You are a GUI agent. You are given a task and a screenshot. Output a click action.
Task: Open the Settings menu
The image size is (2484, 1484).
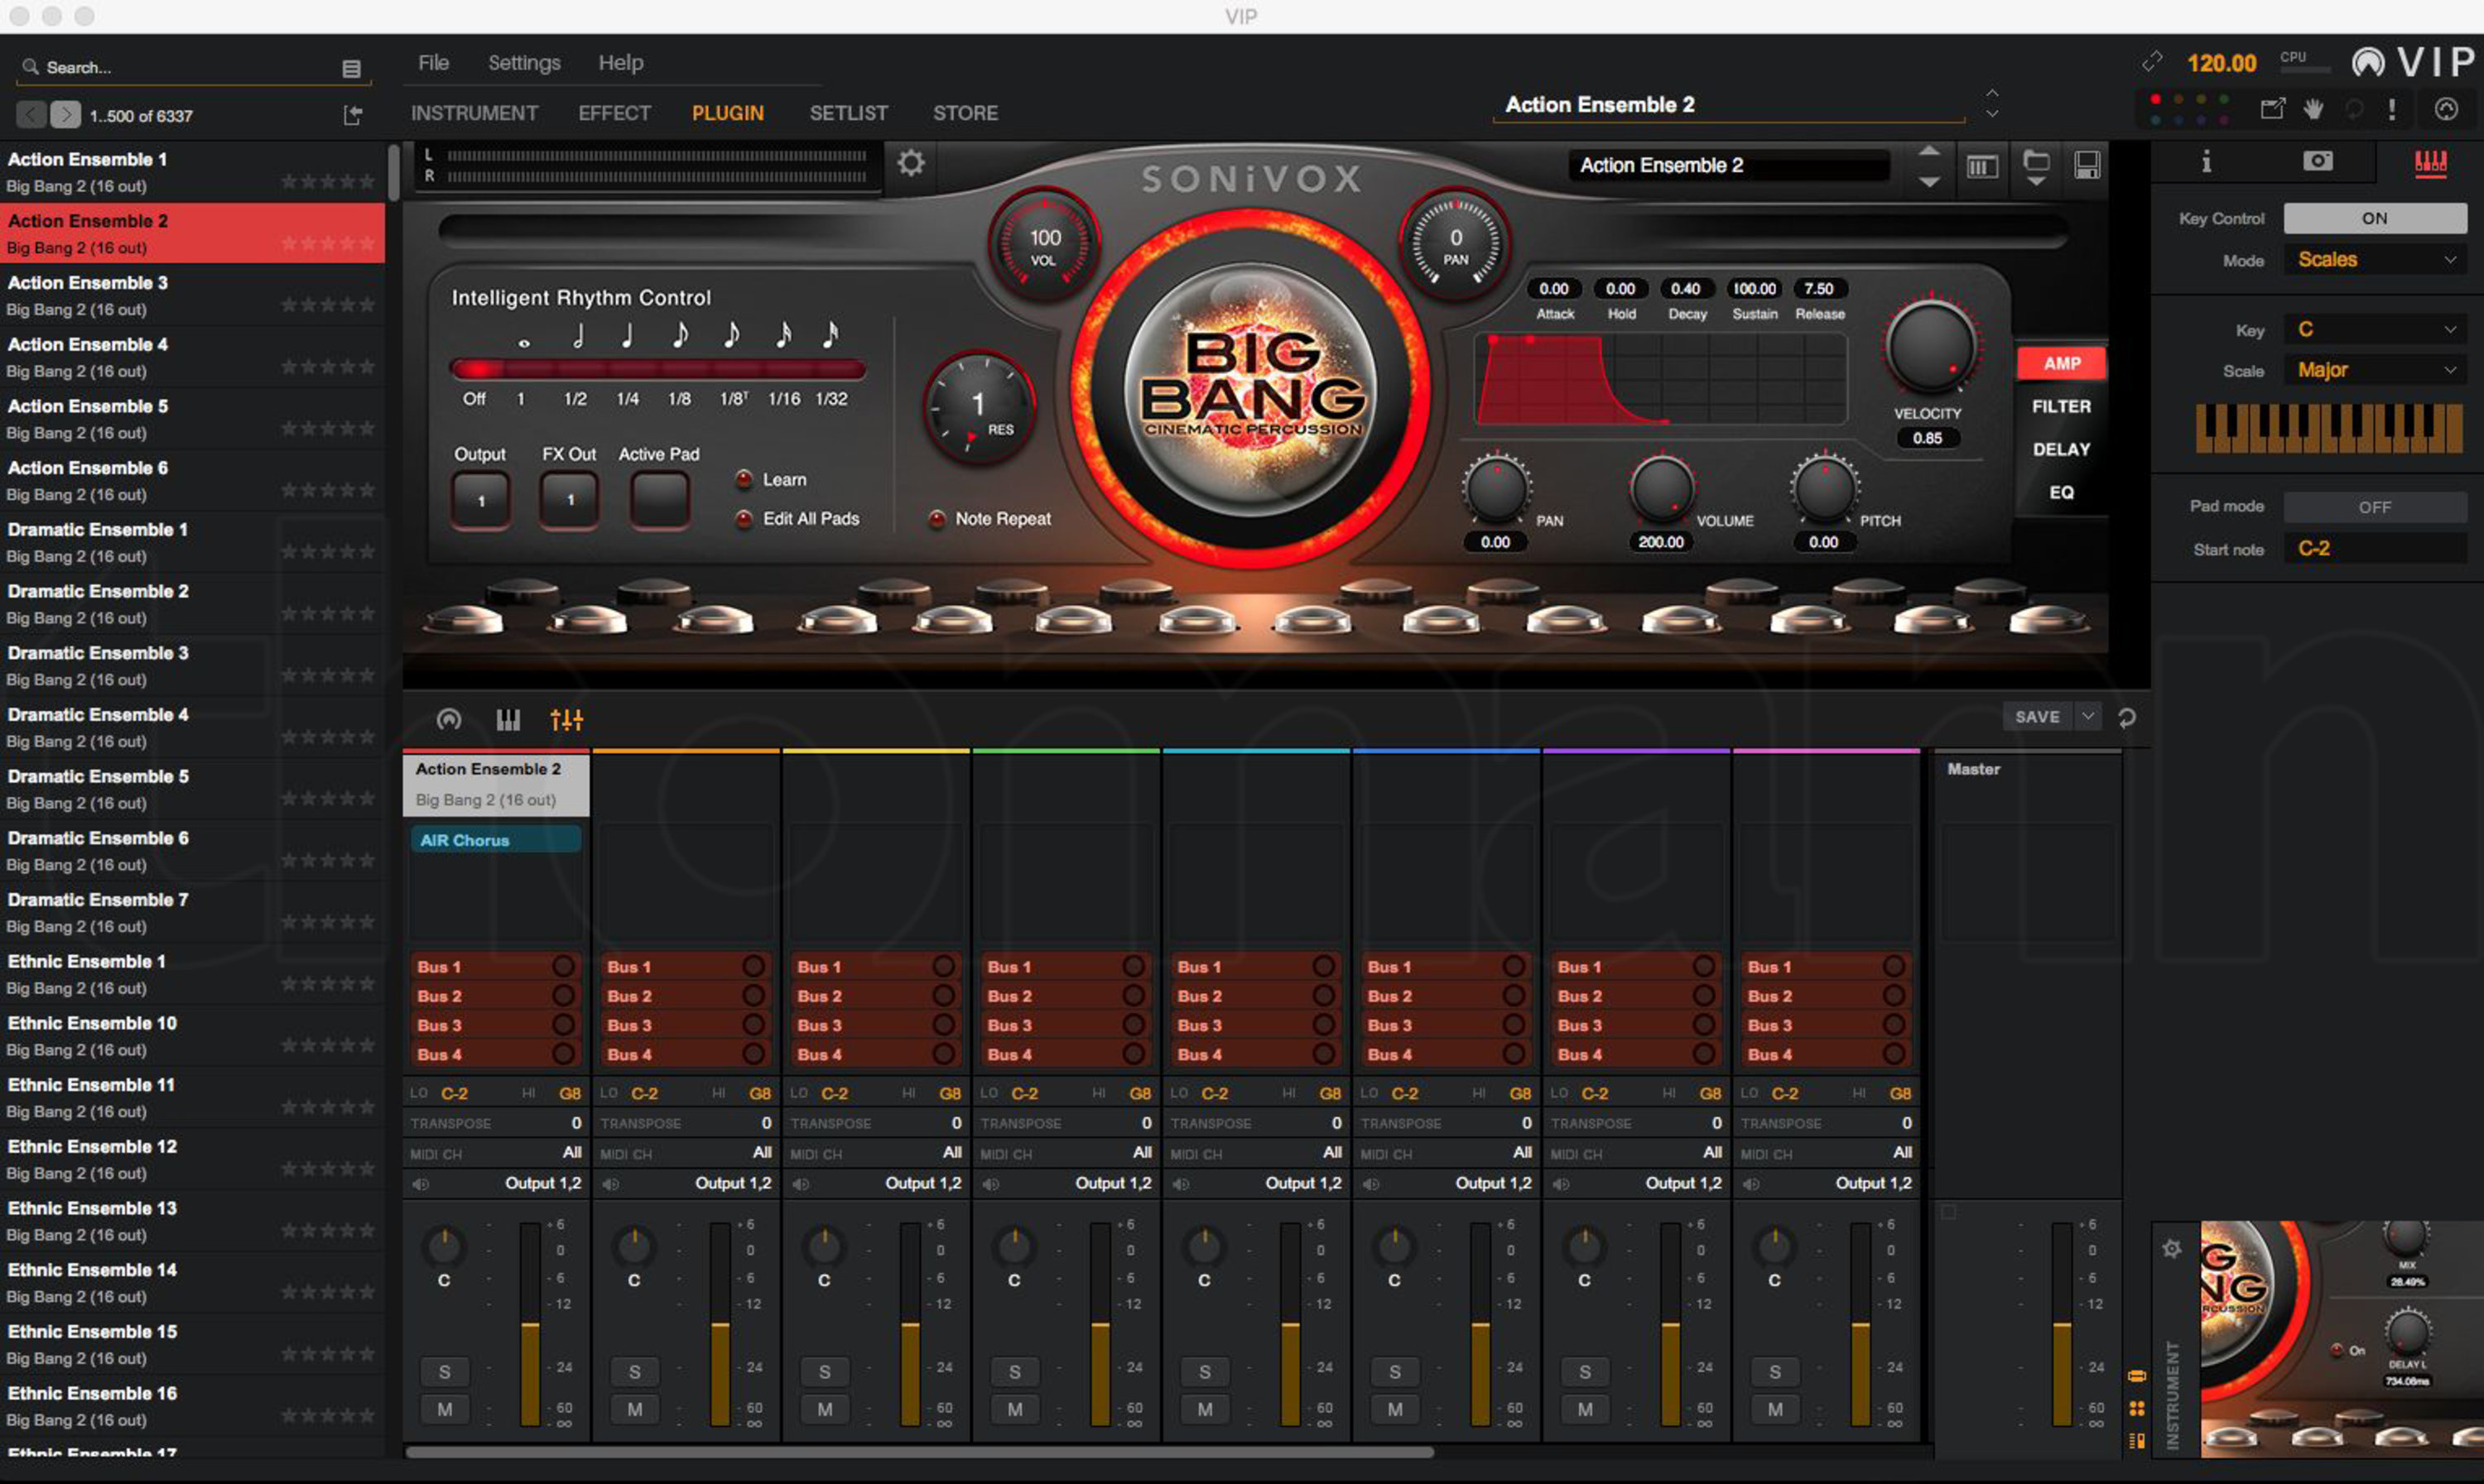point(523,63)
